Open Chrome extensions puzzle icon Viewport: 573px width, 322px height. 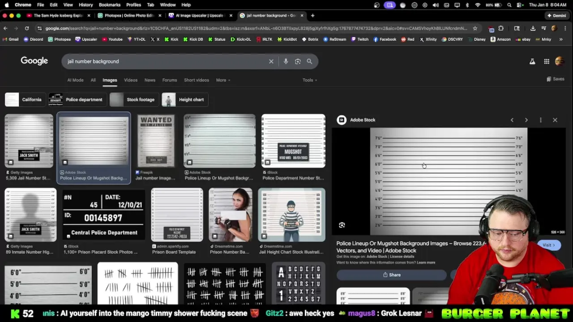coord(501,28)
